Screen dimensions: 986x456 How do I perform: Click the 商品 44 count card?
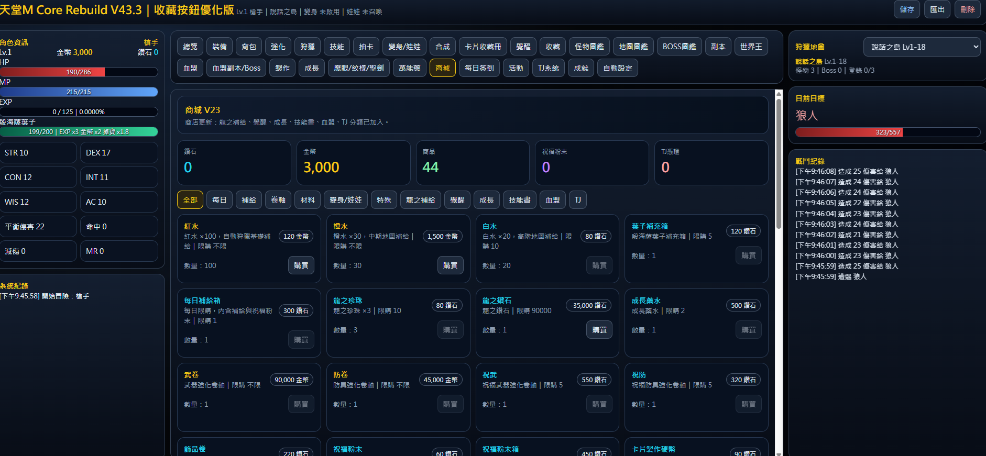pyautogui.click(x=473, y=163)
